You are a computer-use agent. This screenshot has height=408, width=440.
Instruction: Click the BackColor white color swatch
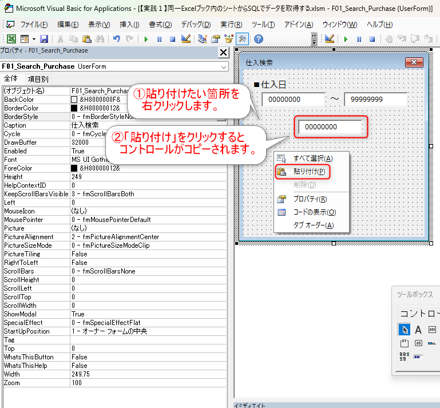[74, 100]
